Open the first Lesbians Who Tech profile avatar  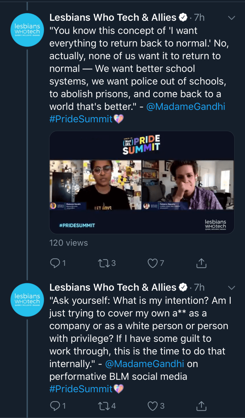[x=27, y=29]
